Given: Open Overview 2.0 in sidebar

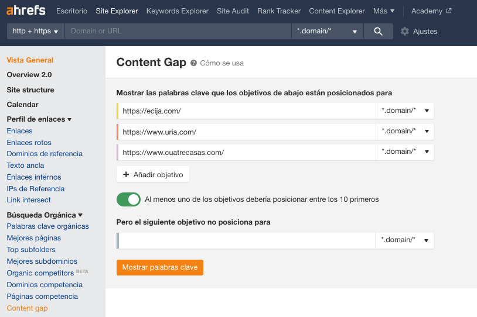Looking at the screenshot, I should point(29,75).
